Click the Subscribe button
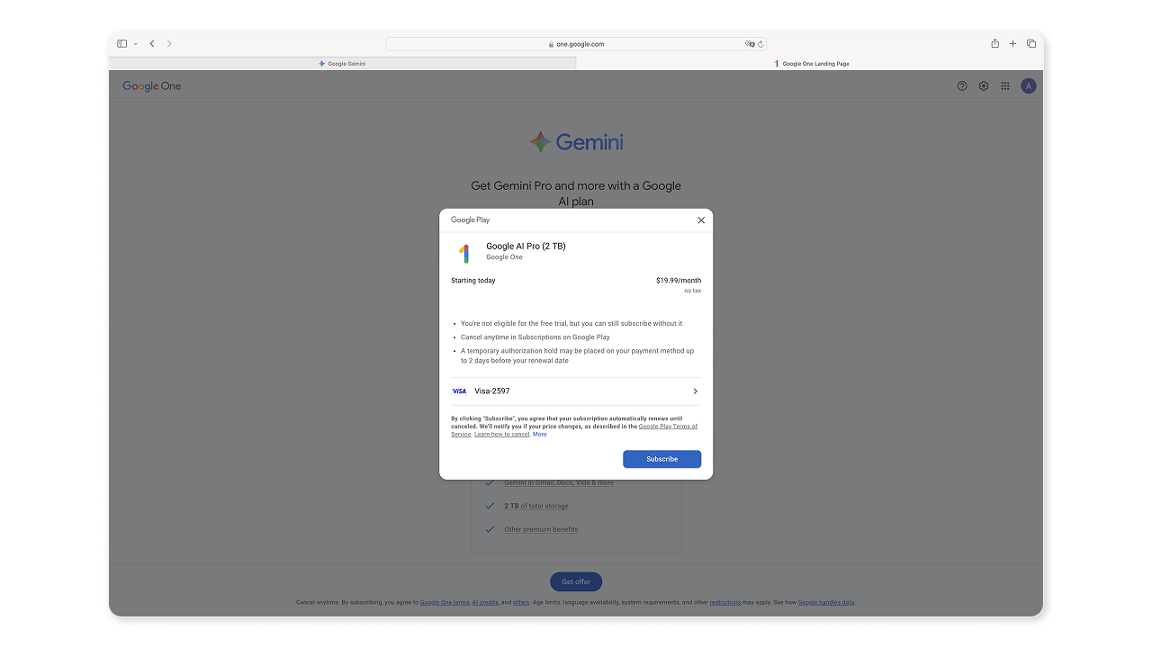The image size is (1152, 648). pos(661,459)
